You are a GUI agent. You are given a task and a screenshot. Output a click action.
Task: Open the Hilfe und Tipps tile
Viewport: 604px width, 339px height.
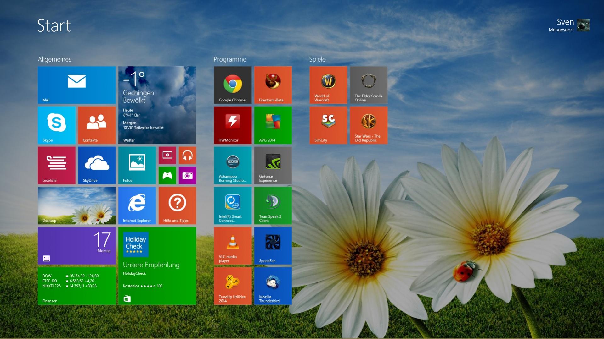177,205
